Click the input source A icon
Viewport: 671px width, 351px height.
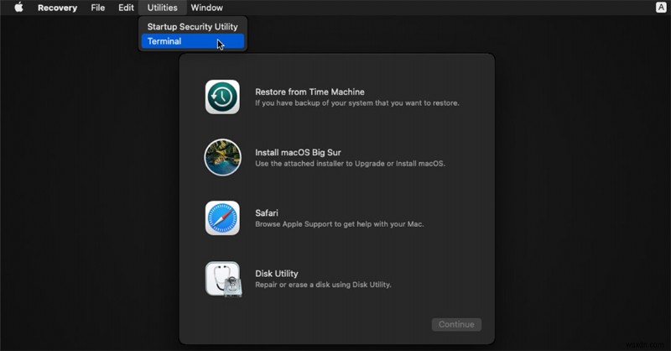click(x=661, y=8)
